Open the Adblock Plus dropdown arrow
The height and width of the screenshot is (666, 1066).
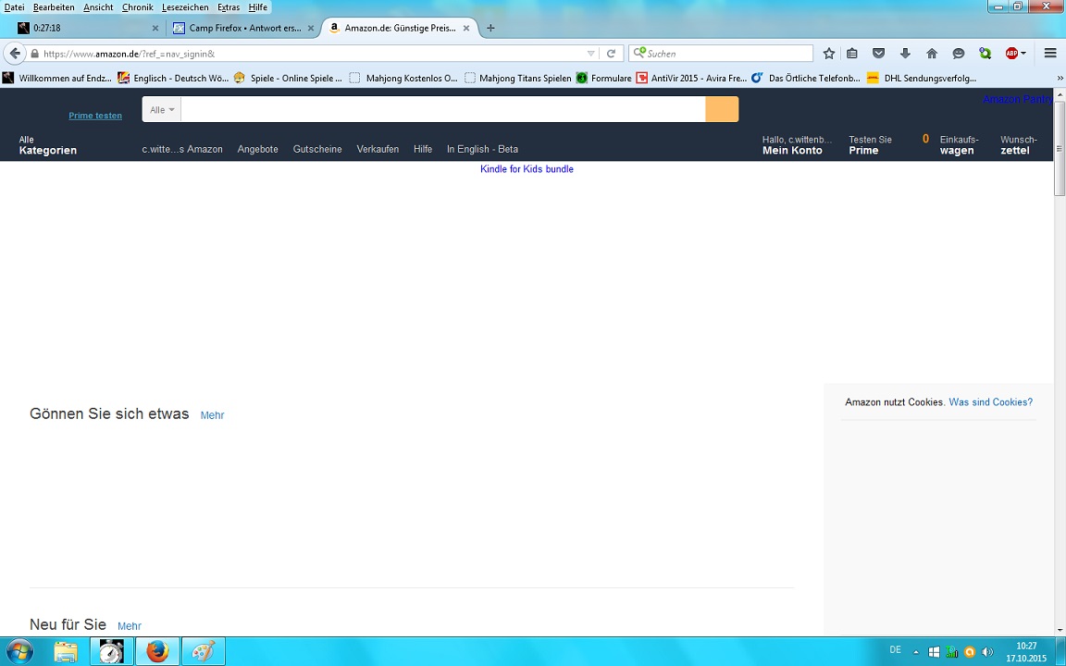point(1023,53)
